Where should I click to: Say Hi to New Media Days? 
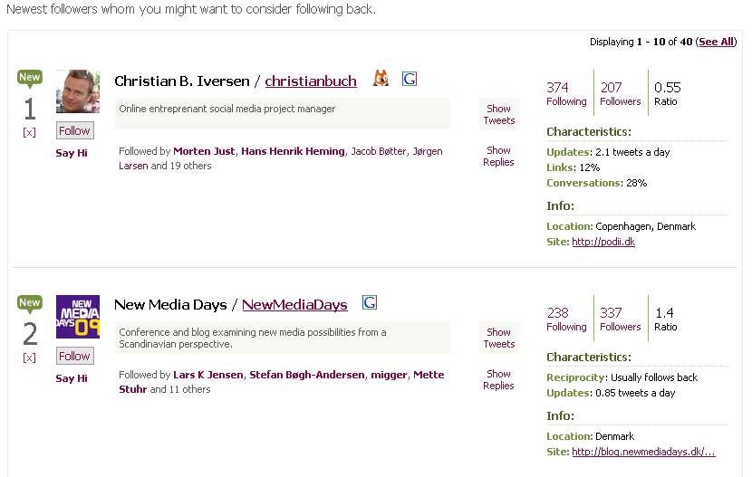point(72,378)
